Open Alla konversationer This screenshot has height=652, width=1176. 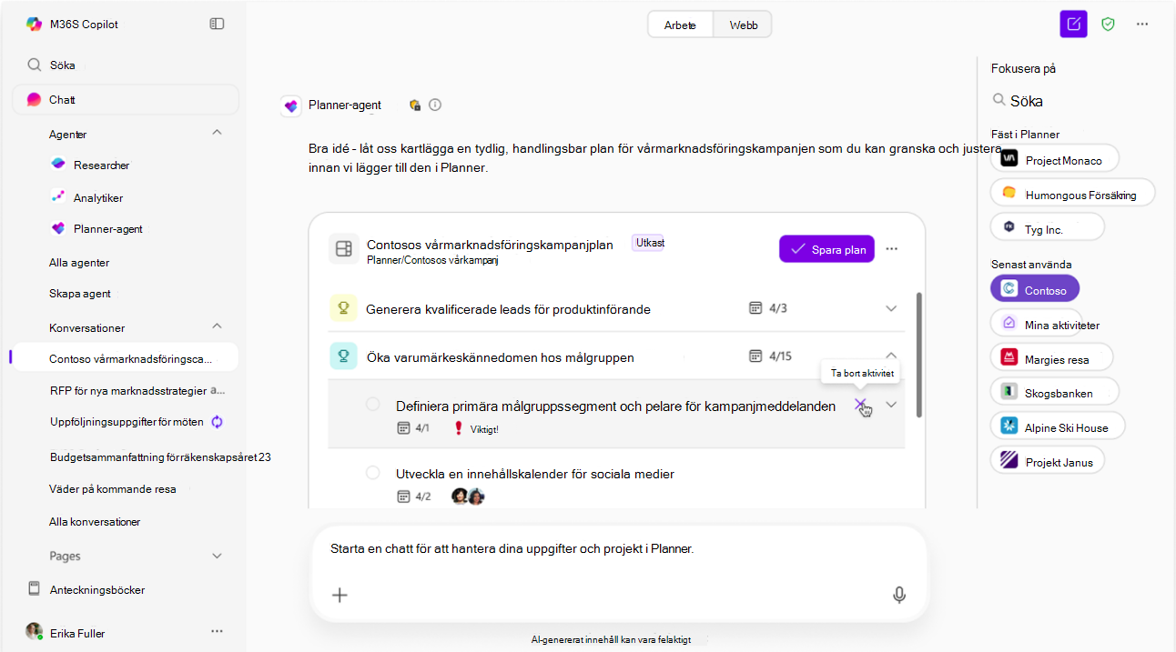(95, 522)
